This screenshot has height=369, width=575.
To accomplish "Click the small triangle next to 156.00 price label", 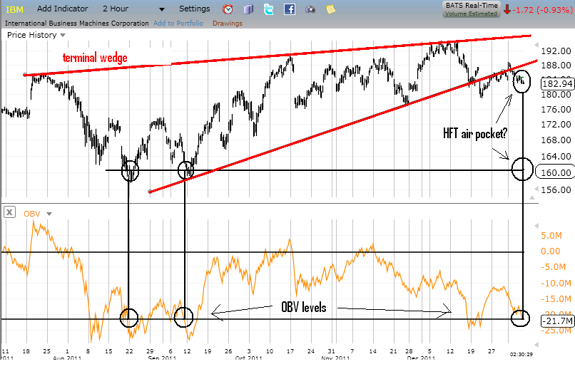I will tap(536, 189).
